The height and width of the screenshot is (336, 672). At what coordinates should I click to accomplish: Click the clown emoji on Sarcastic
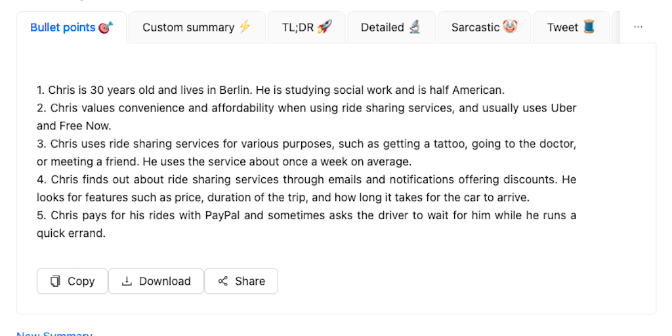point(510,27)
